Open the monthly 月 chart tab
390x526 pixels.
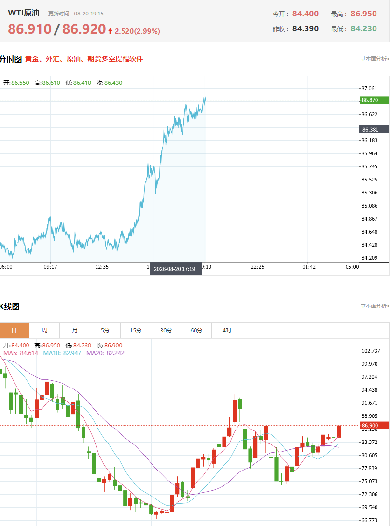coord(75,331)
